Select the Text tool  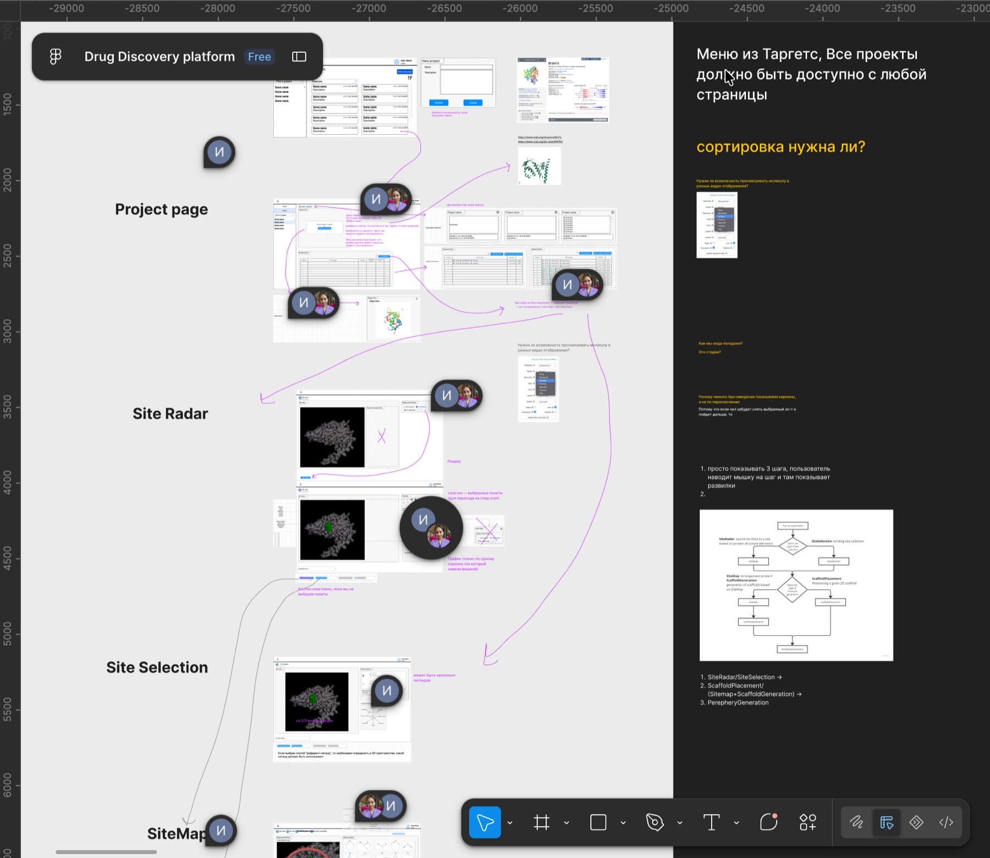click(712, 822)
